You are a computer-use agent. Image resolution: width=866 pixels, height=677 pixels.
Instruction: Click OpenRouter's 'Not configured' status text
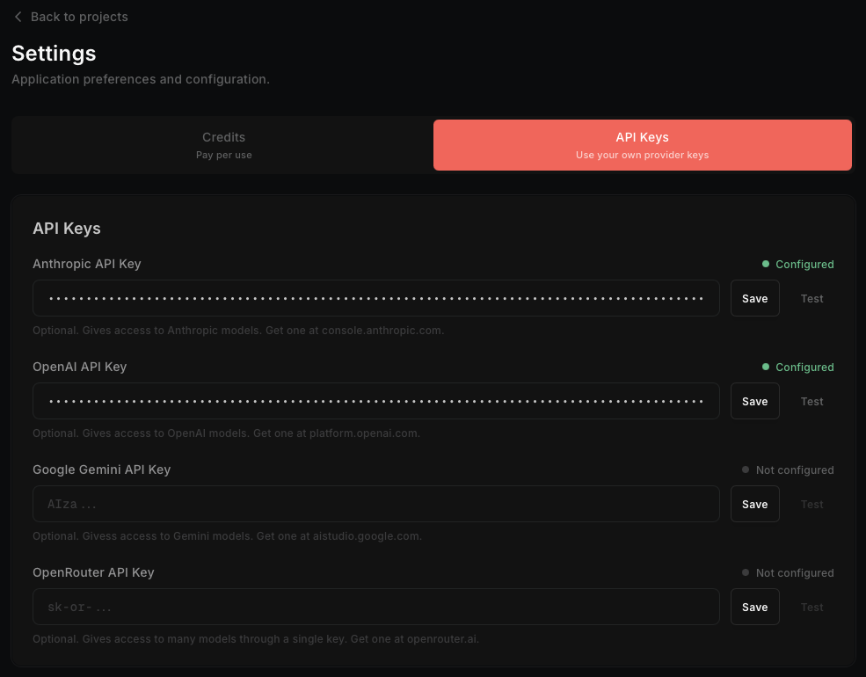(795, 572)
